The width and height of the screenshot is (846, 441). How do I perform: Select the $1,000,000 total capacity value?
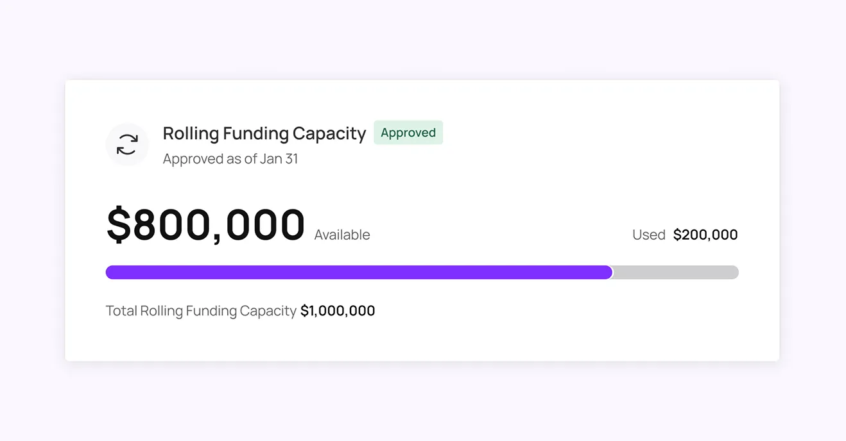click(338, 311)
